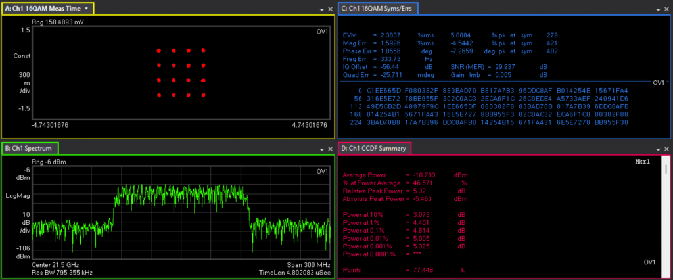The width and height of the screenshot is (673, 280).
Task: Click the Const format label on constellation trace
Action: click(22, 56)
